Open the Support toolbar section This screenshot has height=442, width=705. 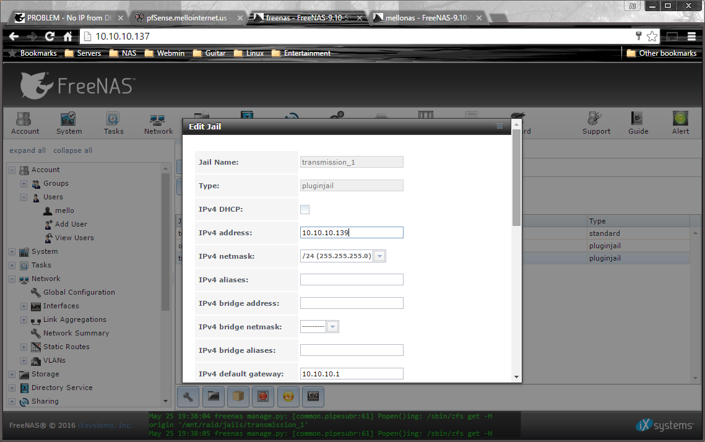click(596, 123)
